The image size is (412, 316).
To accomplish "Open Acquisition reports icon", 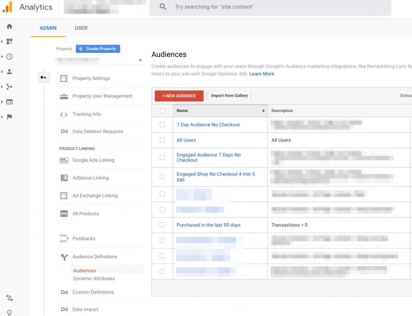I will (9, 86).
